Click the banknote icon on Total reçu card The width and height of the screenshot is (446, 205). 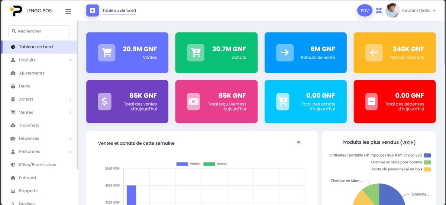tap(194, 102)
